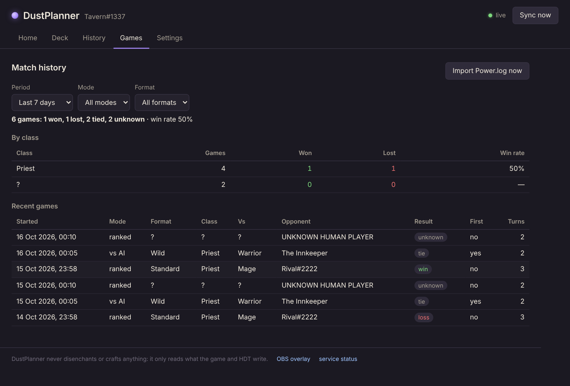This screenshot has width=570, height=386.
Task: Open the service status link
Action: click(338, 359)
